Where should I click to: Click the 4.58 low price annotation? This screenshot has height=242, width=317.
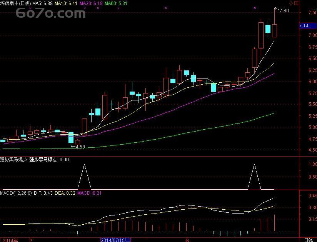(80, 147)
